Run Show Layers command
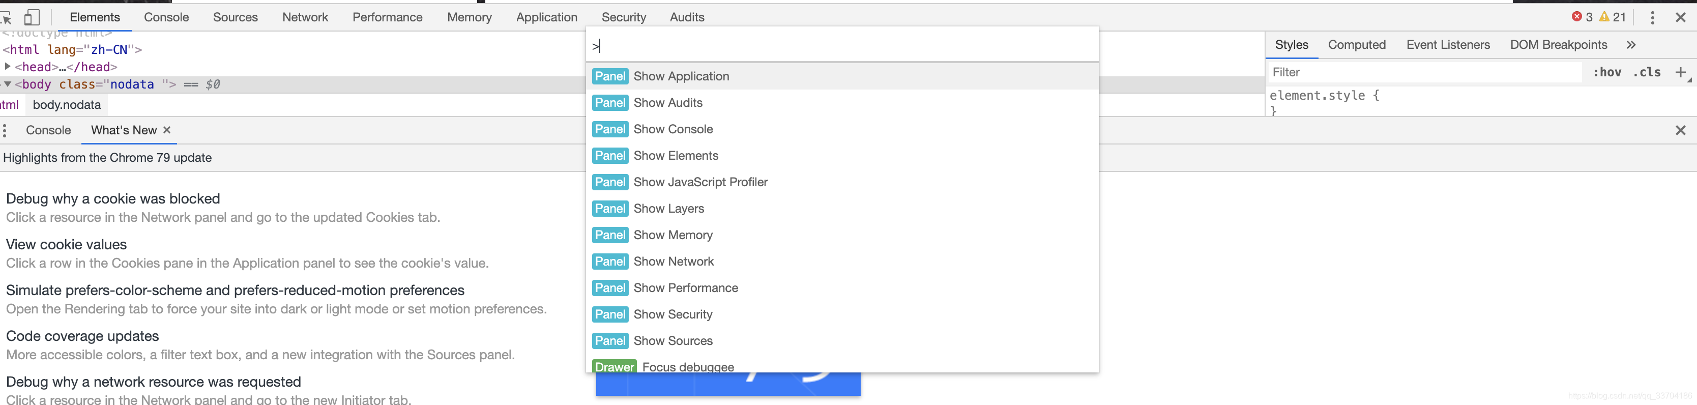 pyautogui.click(x=842, y=208)
